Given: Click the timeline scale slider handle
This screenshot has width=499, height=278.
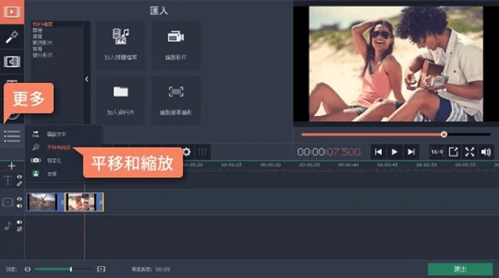Looking at the screenshot, I should (x=71, y=269).
